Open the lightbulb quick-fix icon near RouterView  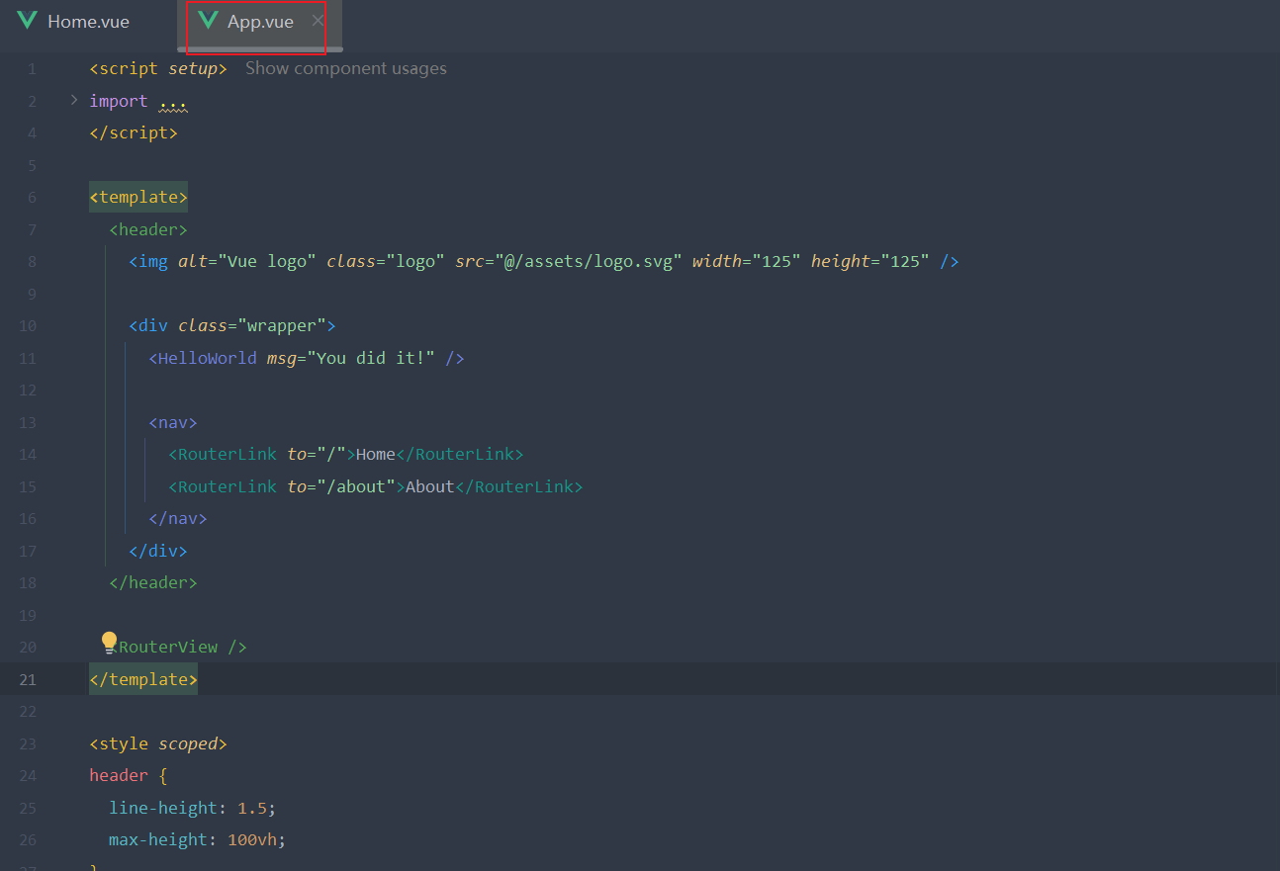(109, 643)
